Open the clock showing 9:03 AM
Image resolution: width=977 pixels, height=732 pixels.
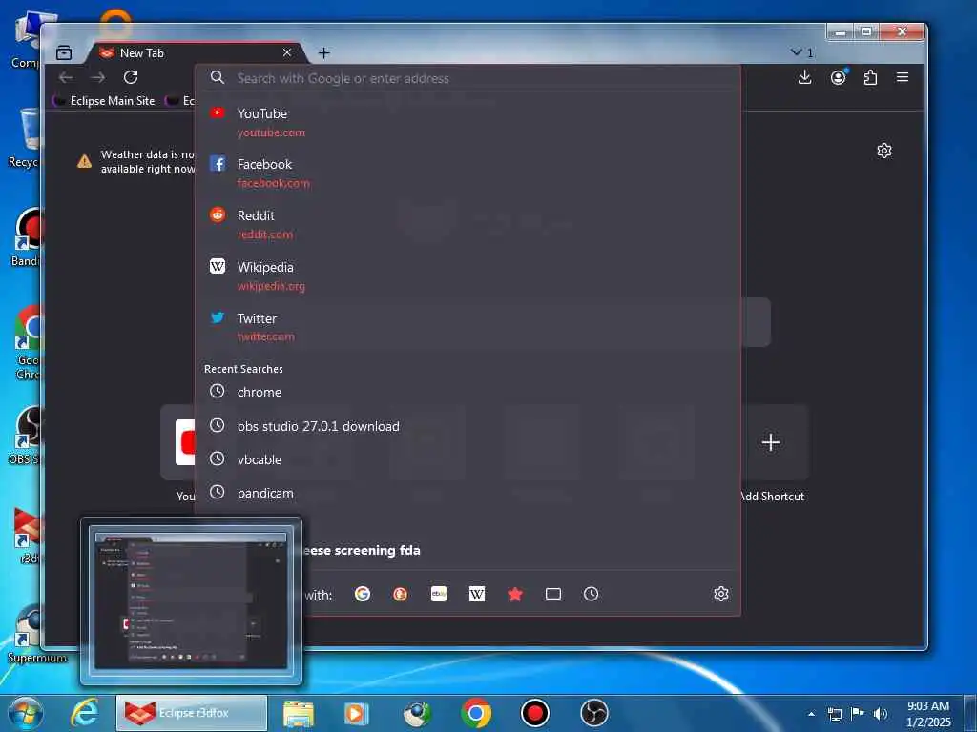[928, 714]
